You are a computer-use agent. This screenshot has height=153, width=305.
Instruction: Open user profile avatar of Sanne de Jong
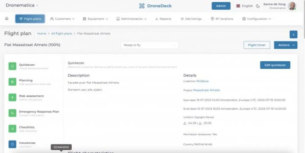[x=292, y=6]
